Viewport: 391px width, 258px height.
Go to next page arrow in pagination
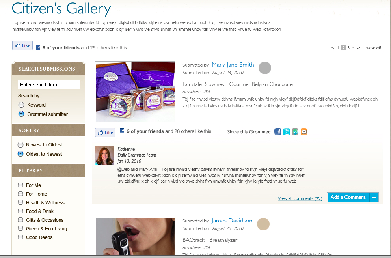[359, 47]
